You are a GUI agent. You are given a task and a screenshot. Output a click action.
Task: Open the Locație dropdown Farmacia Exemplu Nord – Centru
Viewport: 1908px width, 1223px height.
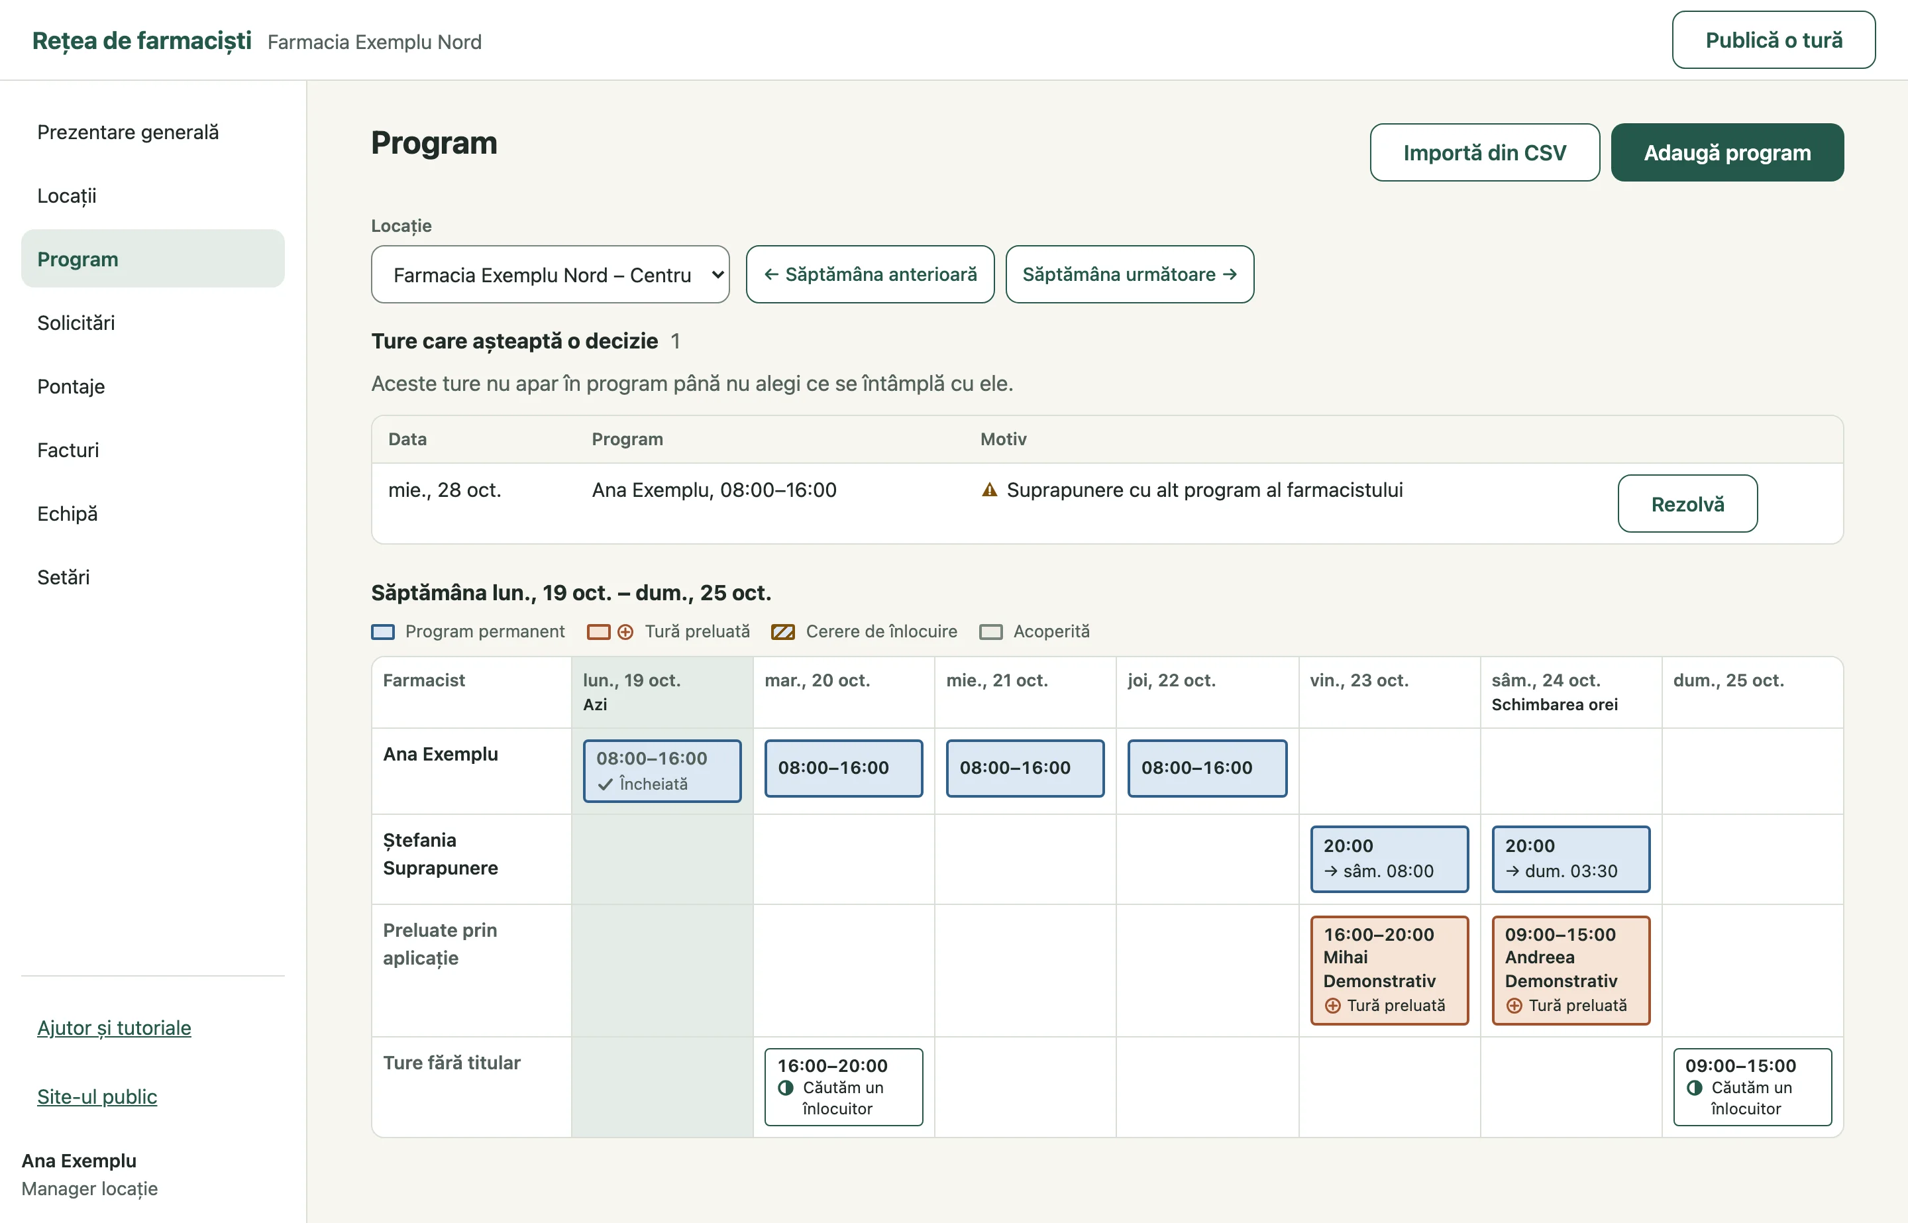(551, 274)
